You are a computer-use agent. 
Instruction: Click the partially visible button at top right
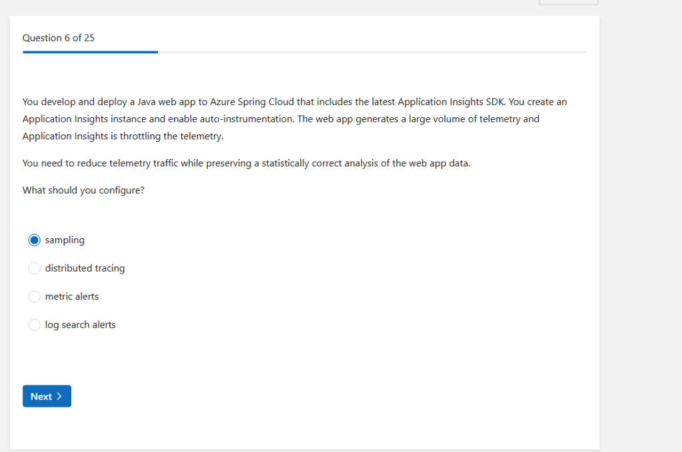[x=568, y=2]
